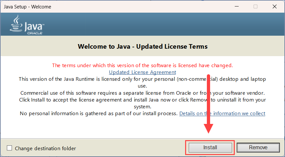This screenshot has height=157, width=285.
Task: Click the greyed-out maximize button
Action: click(255, 6)
